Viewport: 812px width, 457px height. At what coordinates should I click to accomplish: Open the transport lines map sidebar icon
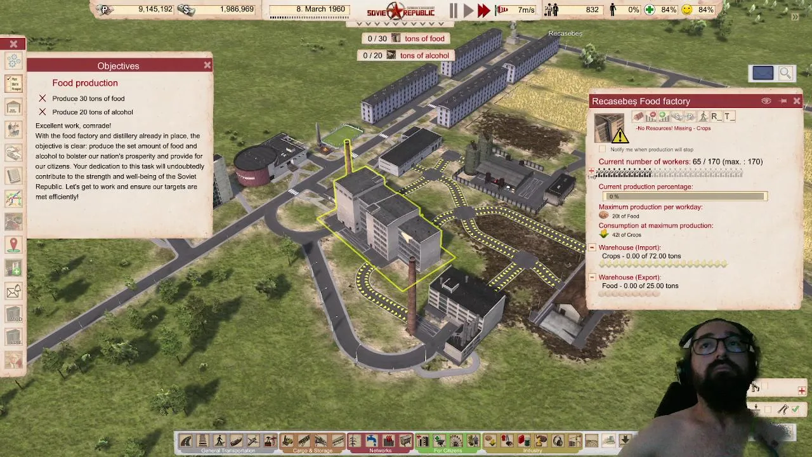(x=13, y=198)
